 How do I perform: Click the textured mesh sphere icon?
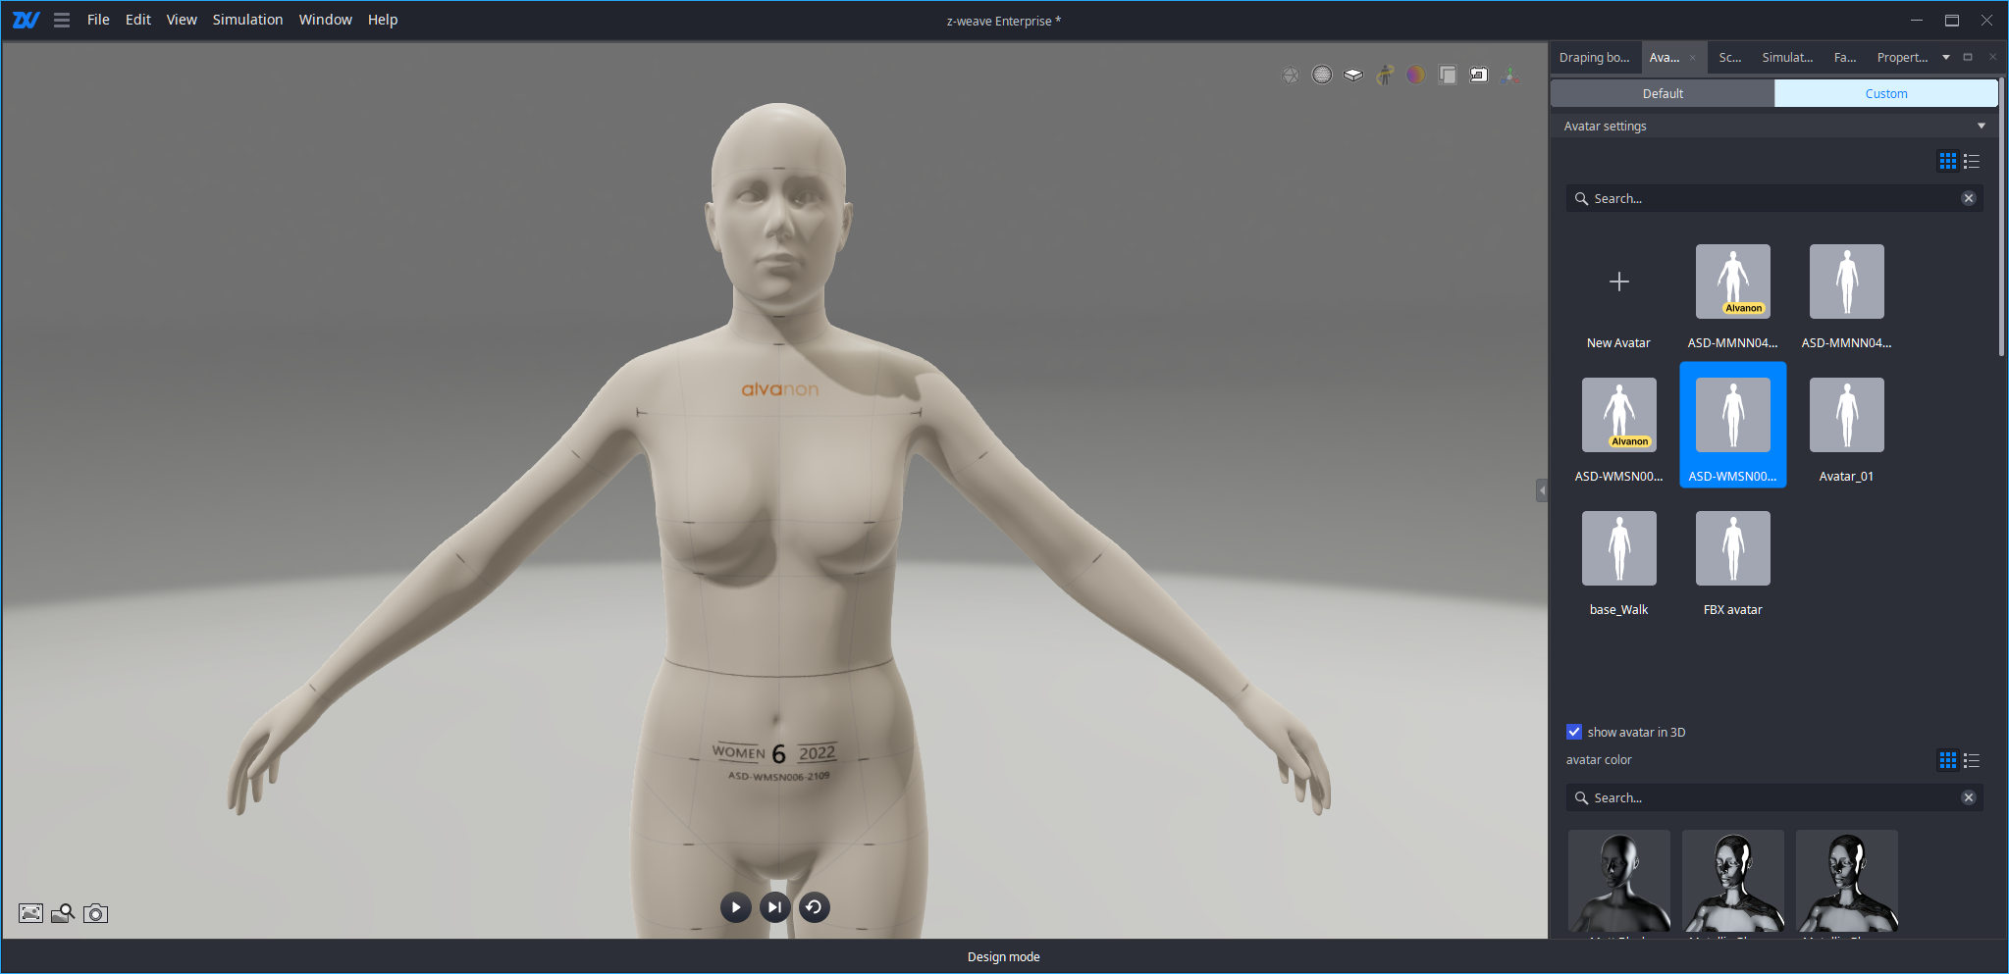click(1322, 75)
